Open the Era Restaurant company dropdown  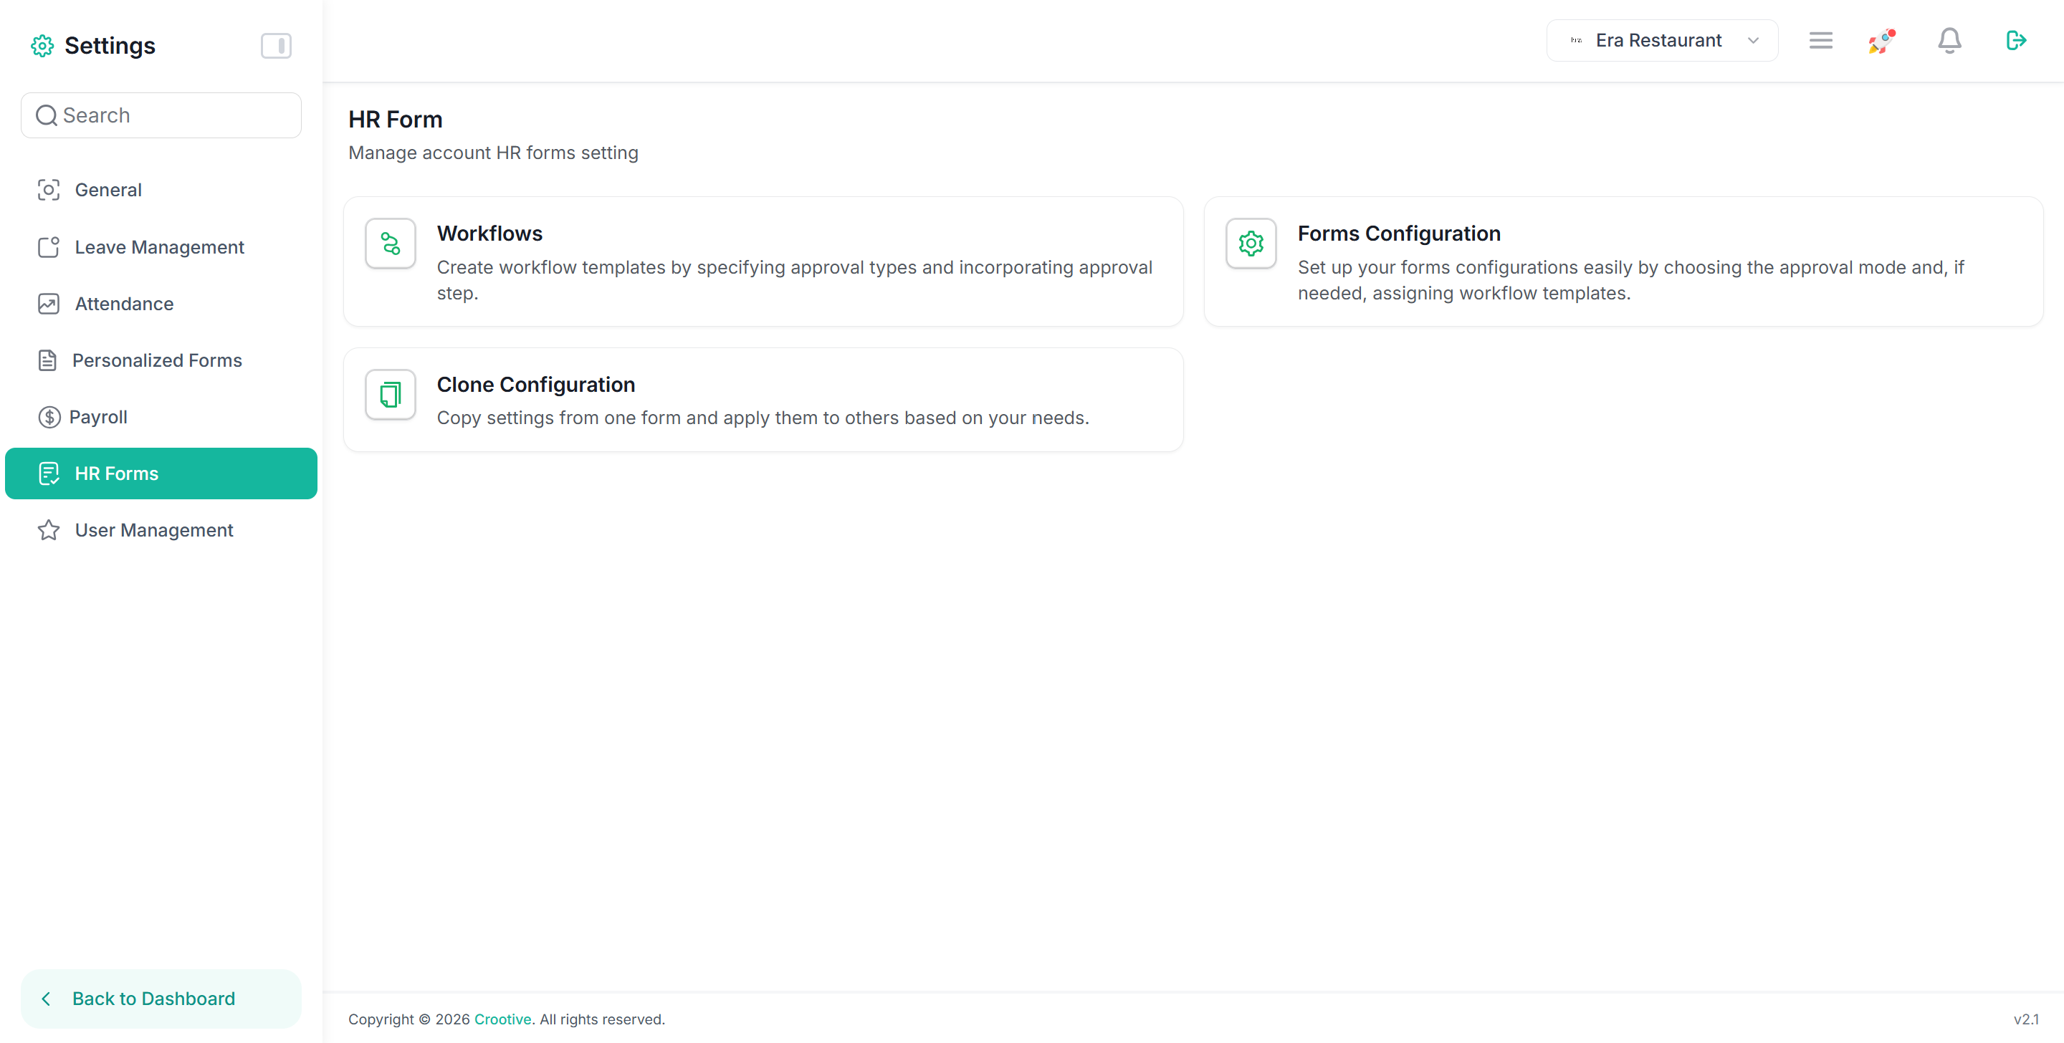click(1662, 40)
